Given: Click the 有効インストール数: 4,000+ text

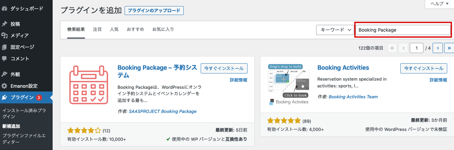Looking at the screenshot, I should pos(295,130).
